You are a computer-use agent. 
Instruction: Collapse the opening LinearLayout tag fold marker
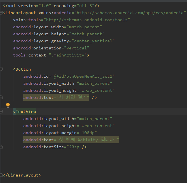point(1,13)
